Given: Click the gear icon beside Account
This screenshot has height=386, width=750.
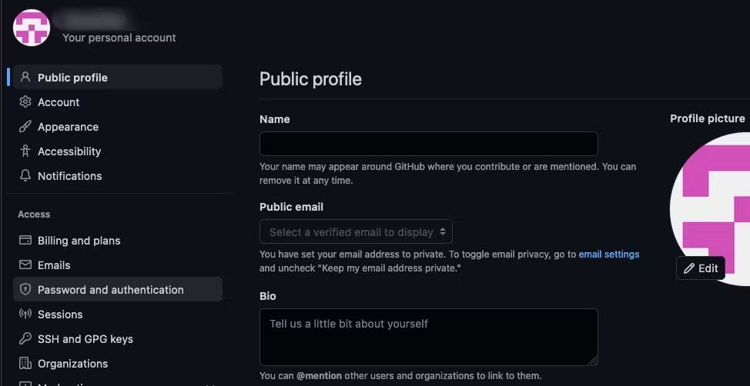Looking at the screenshot, I should click(25, 101).
